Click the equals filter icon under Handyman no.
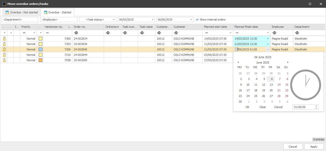Image resolution: width=326 pixels, height=151 pixels. click(x=47, y=33)
